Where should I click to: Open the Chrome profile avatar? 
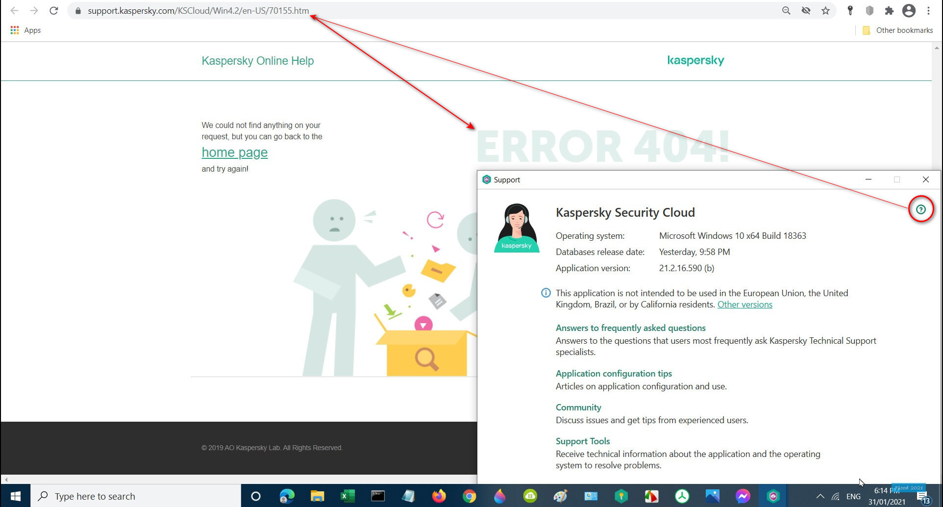point(909,10)
